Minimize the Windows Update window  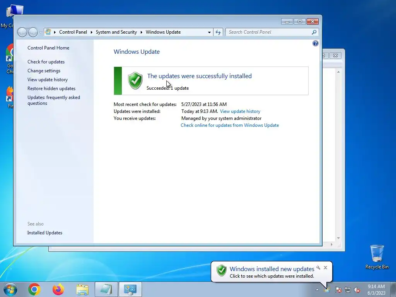pyautogui.click(x=287, y=22)
